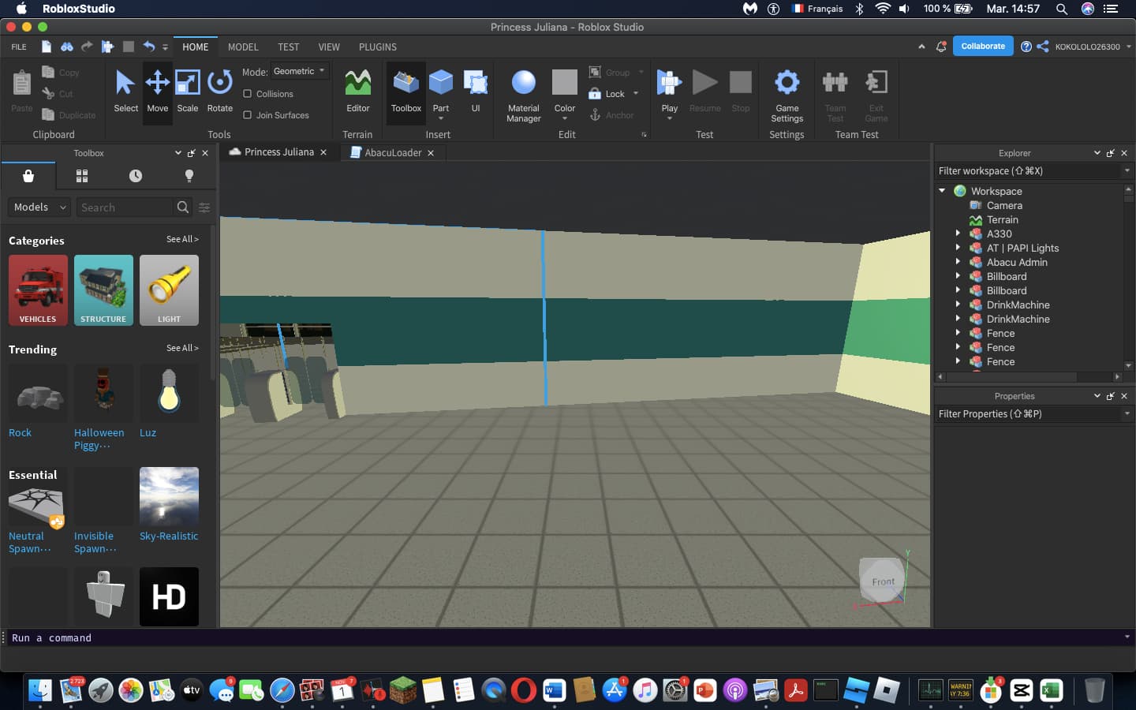The width and height of the screenshot is (1136, 710).
Task: Open the Filter workspace dropdown arrow
Action: click(1127, 171)
